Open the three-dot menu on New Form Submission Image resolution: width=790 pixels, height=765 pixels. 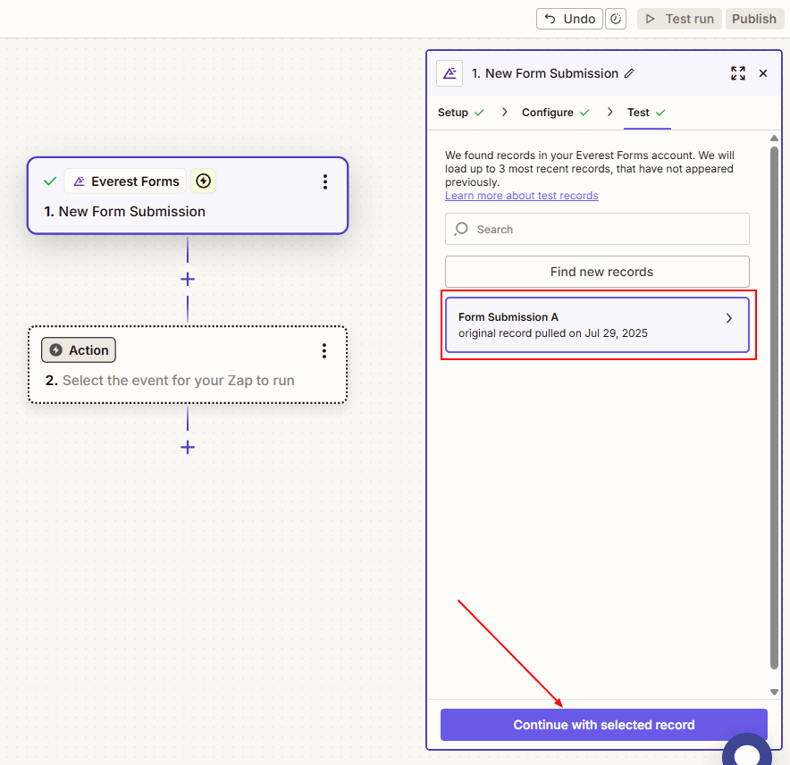(x=325, y=181)
